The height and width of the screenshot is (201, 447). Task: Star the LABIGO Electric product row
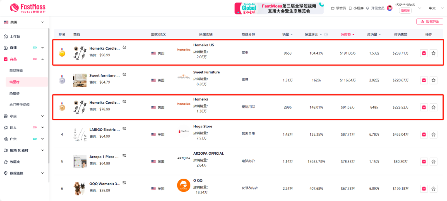point(433,134)
